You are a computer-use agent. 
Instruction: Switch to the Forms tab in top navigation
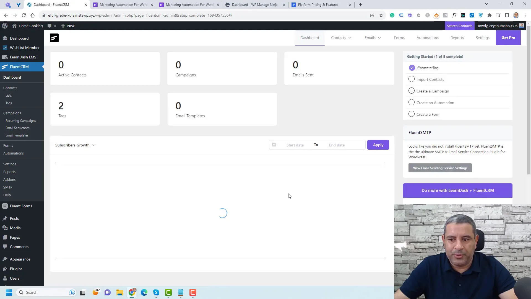click(x=399, y=38)
